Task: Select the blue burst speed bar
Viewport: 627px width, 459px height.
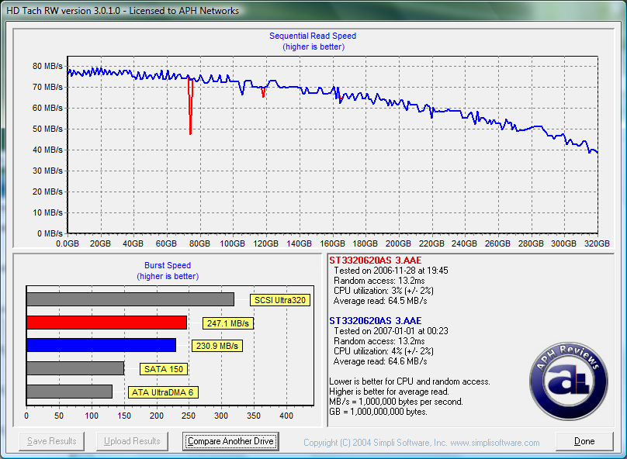Action: (101, 345)
